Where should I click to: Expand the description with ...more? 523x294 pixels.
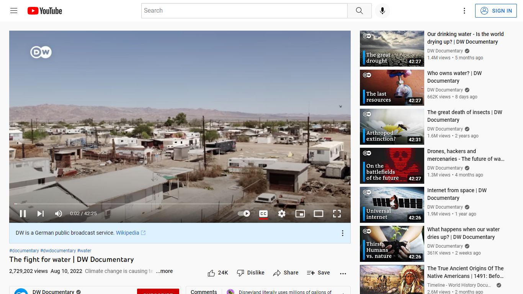click(x=164, y=271)
